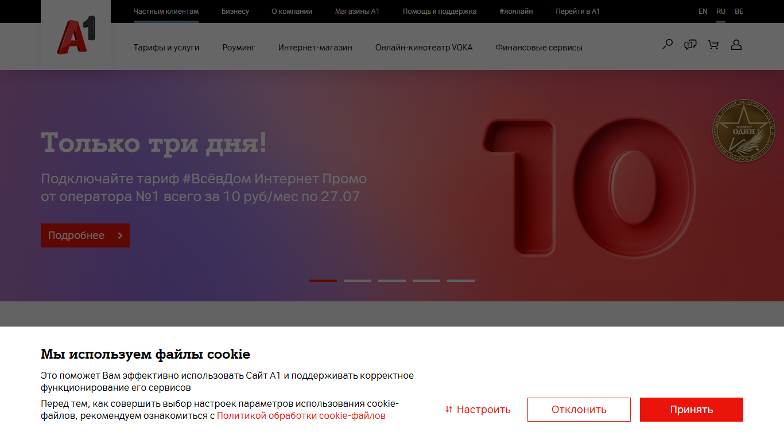Open the Настроить cookie settings
Image resolution: width=784 pixels, height=440 pixels.
tap(478, 410)
